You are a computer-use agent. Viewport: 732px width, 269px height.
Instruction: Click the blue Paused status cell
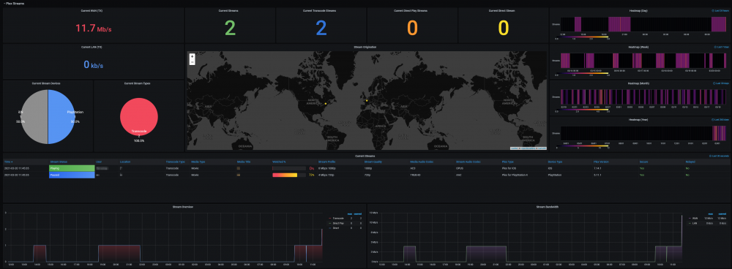coord(72,175)
